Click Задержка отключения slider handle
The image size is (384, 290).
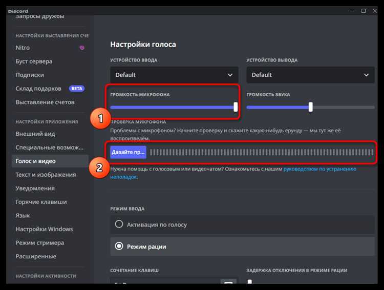pos(249,282)
